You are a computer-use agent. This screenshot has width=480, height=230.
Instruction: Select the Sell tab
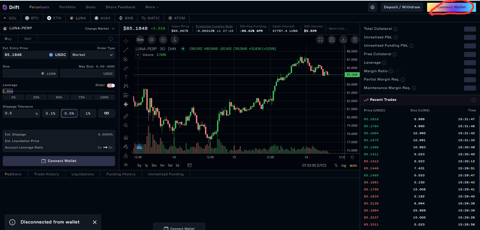(x=28, y=39)
